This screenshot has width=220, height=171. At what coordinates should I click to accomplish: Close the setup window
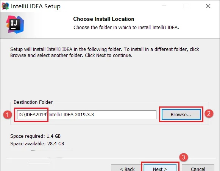point(208,6)
